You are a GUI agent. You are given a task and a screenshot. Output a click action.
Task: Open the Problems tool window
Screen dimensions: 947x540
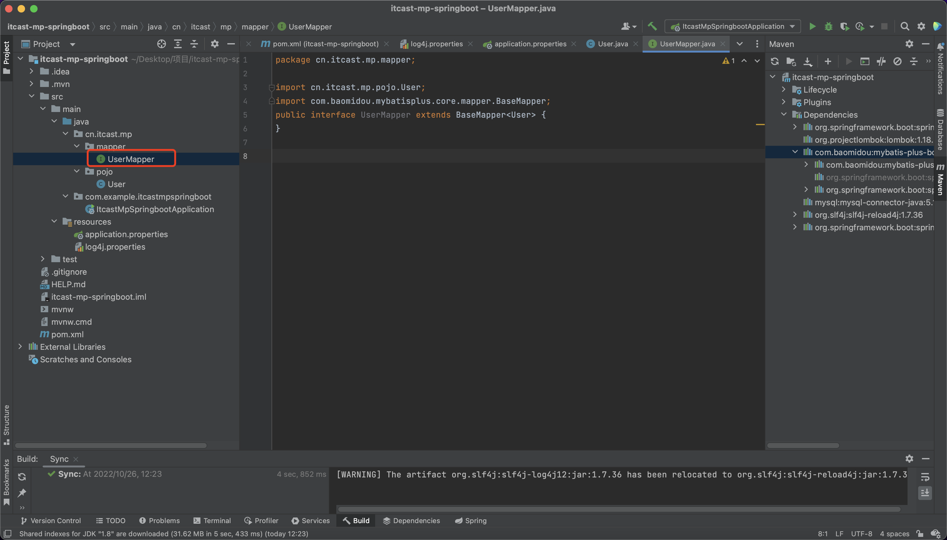[160, 521]
